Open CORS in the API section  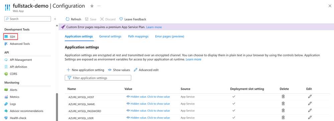coord(11,74)
